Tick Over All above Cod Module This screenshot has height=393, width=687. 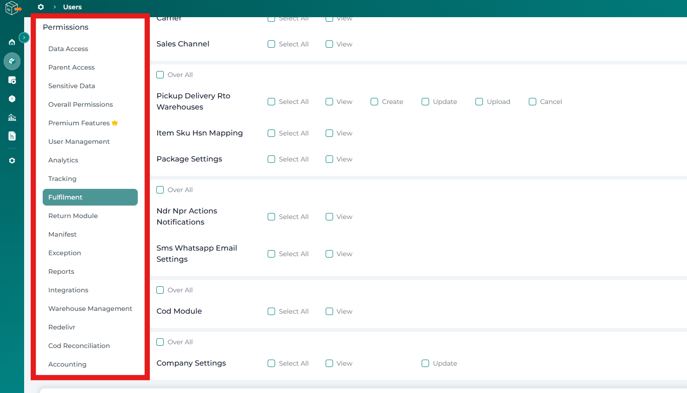[x=160, y=290]
